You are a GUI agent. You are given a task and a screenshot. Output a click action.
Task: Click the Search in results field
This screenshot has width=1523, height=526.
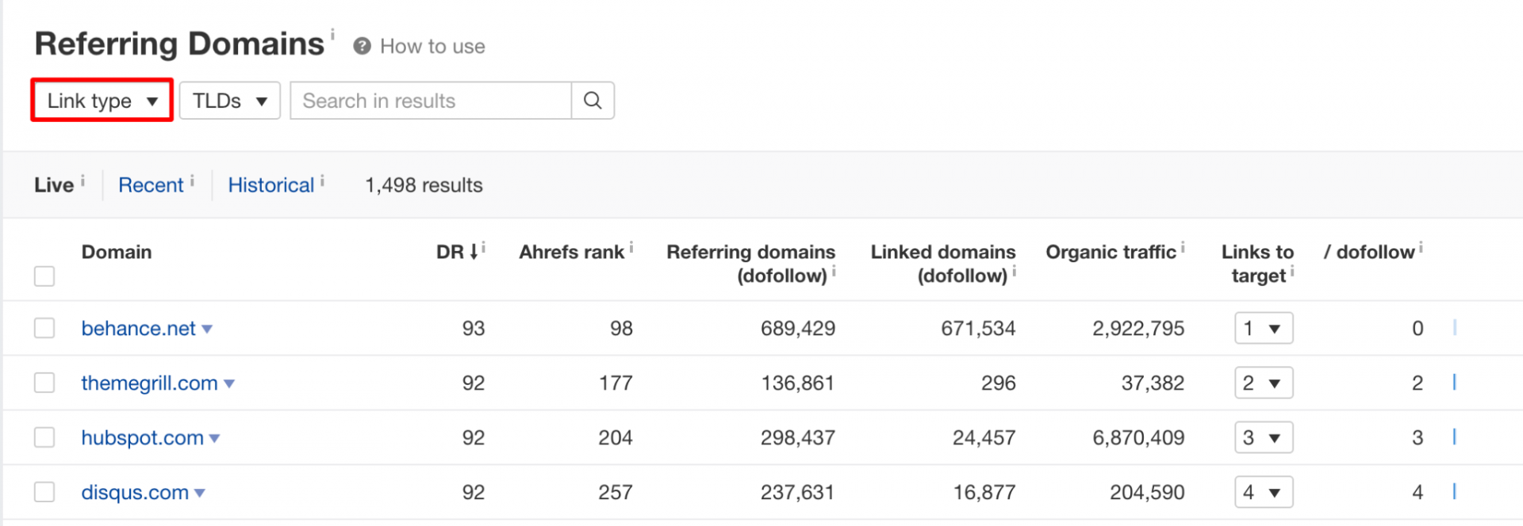point(431,101)
